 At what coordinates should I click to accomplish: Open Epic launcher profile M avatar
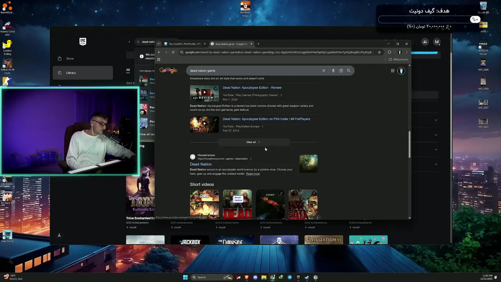pos(437,42)
